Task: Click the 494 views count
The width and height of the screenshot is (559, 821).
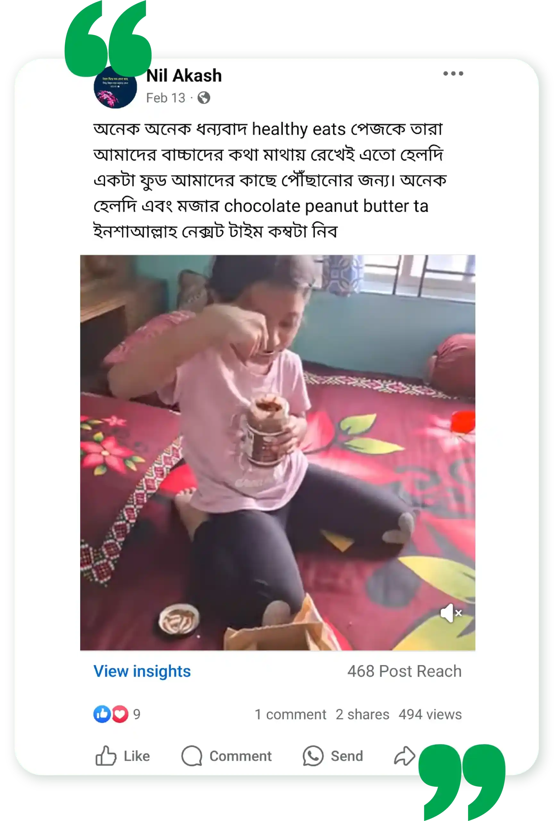Action: pos(430,714)
